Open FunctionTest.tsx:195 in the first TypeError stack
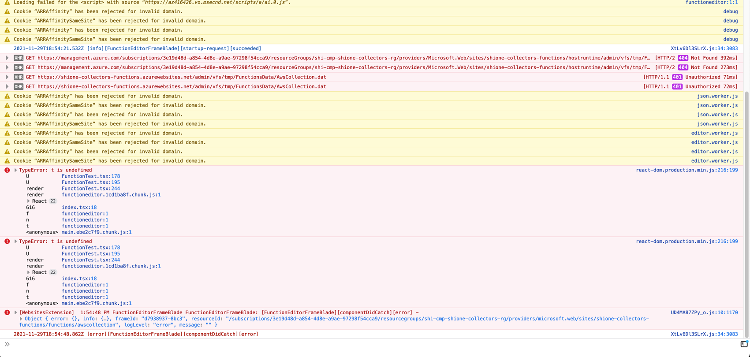This screenshot has width=750, height=357. tap(91, 182)
